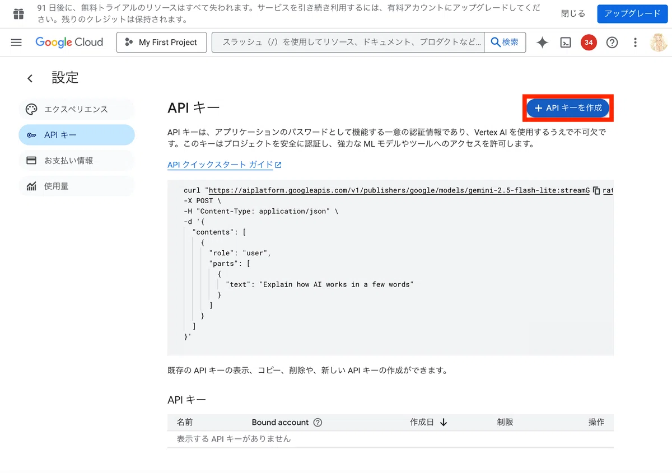Screen dimensions: 672x473
Task: Click the "Explain how AI works" code text
Action: (x=336, y=284)
